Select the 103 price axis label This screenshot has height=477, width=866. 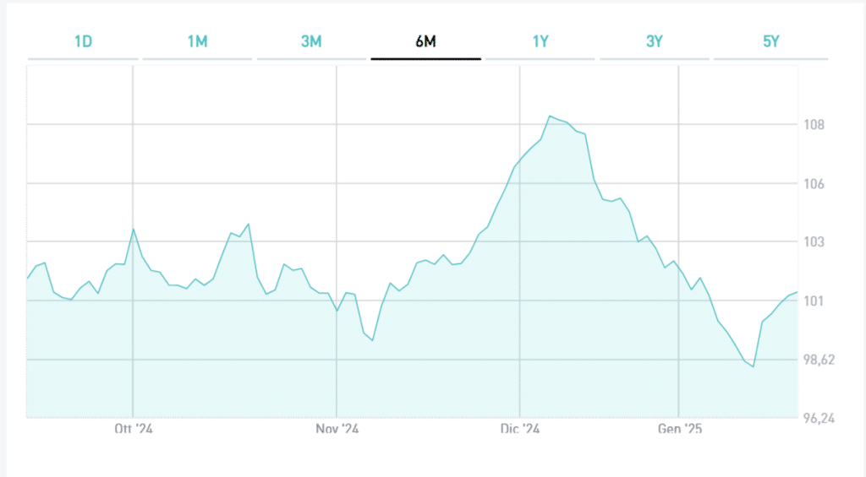coord(814,242)
